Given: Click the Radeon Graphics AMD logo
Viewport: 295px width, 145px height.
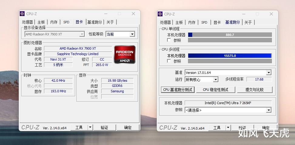Looking at the screenshot, I should pyautogui.click(x=125, y=55).
